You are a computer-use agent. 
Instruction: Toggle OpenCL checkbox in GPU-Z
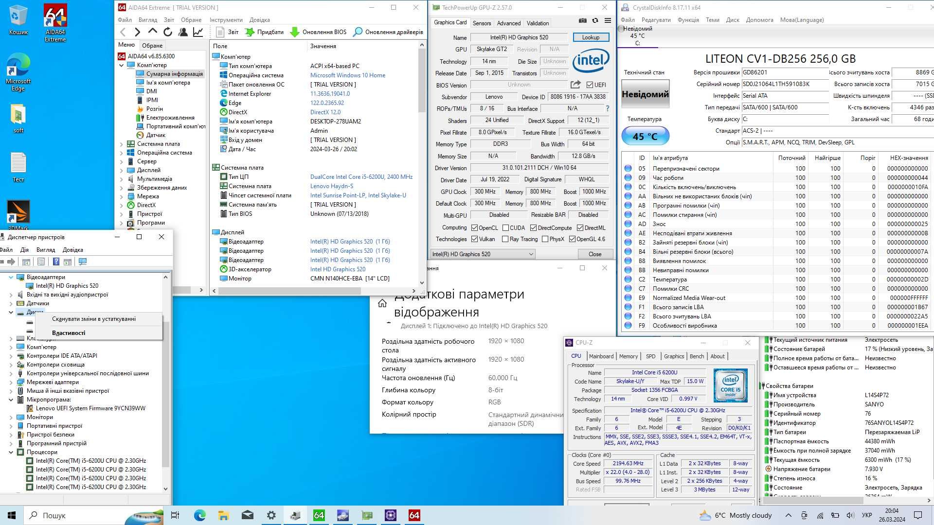[474, 227]
